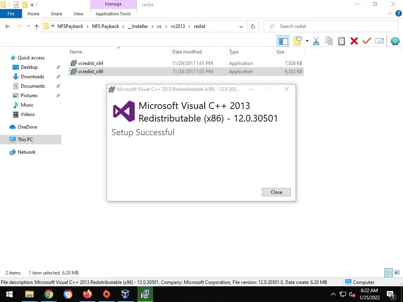Screen dimensions: 403x302
Task: Open Downloads in navigation pane
Action: click(x=32, y=77)
